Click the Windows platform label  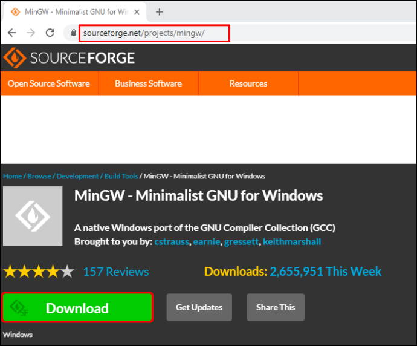(18, 335)
